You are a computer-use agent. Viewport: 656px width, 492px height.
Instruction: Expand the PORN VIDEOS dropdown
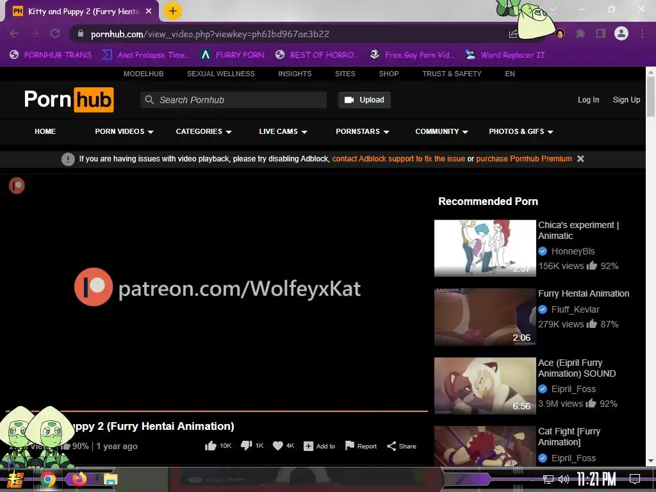tap(124, 131)
